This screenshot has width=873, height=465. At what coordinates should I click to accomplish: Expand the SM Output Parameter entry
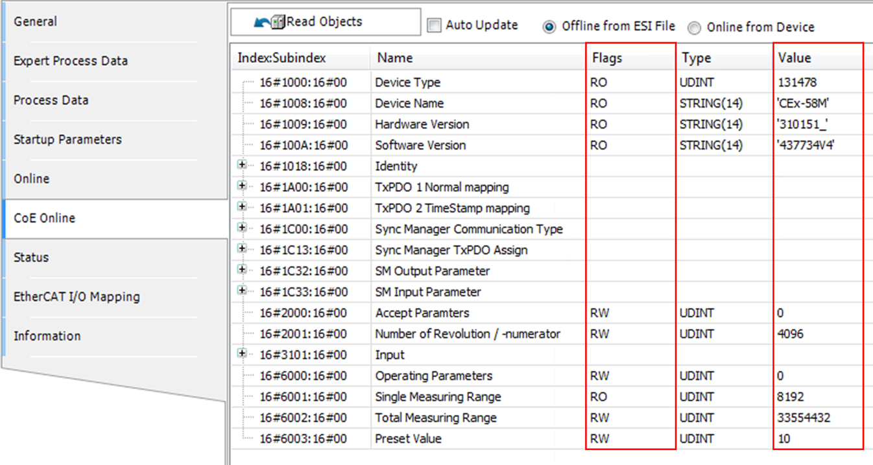[x=243, y=270]
